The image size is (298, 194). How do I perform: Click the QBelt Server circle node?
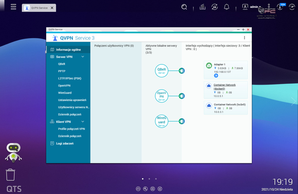point(161,71)
